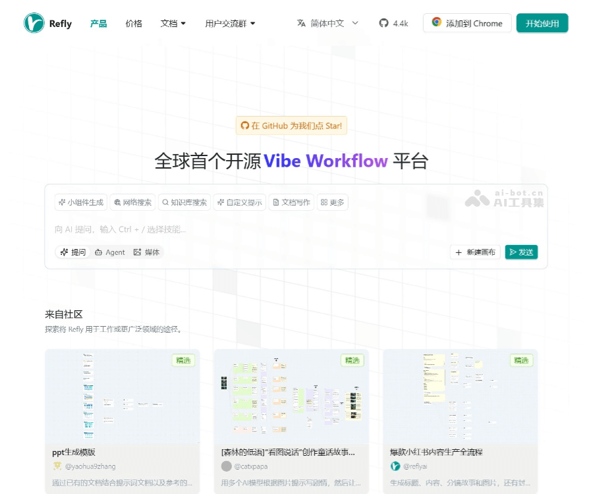Open the 简体中文 language selector
593x494 pixels.
pos(327,23)
